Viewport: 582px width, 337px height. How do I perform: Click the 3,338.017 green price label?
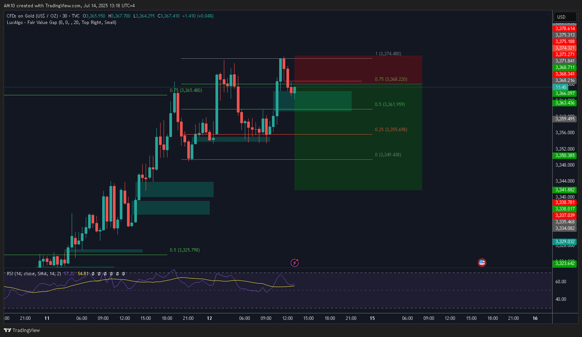coord(566,209)
